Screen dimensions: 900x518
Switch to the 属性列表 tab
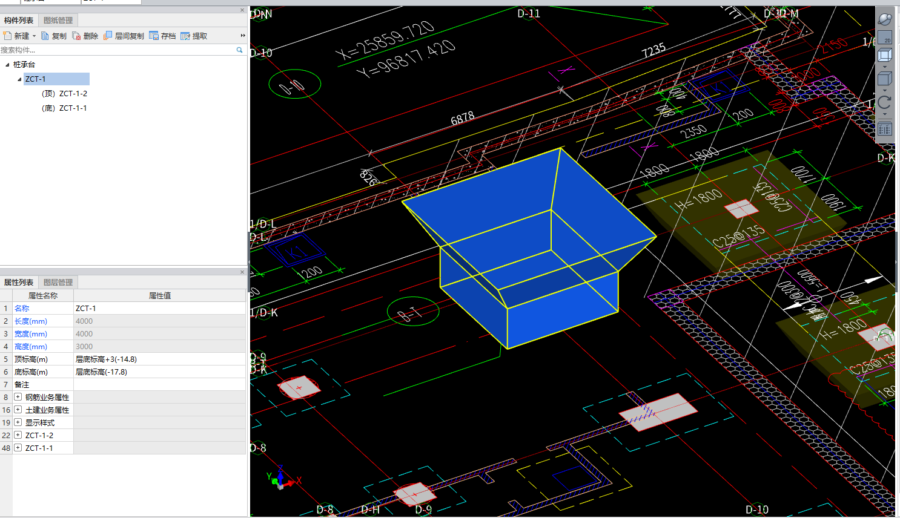click(19, 283)
